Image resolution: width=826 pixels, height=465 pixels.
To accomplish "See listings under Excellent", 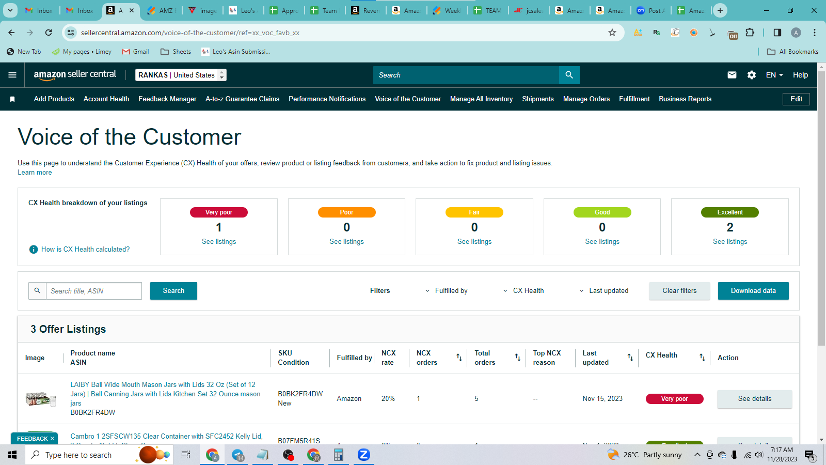I will [730, 242].
